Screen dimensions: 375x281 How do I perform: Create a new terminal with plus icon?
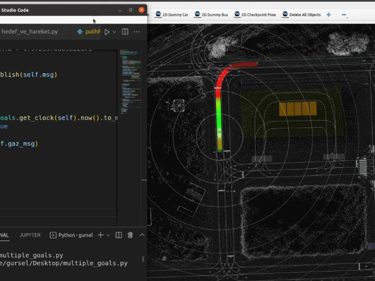point(100,235)
